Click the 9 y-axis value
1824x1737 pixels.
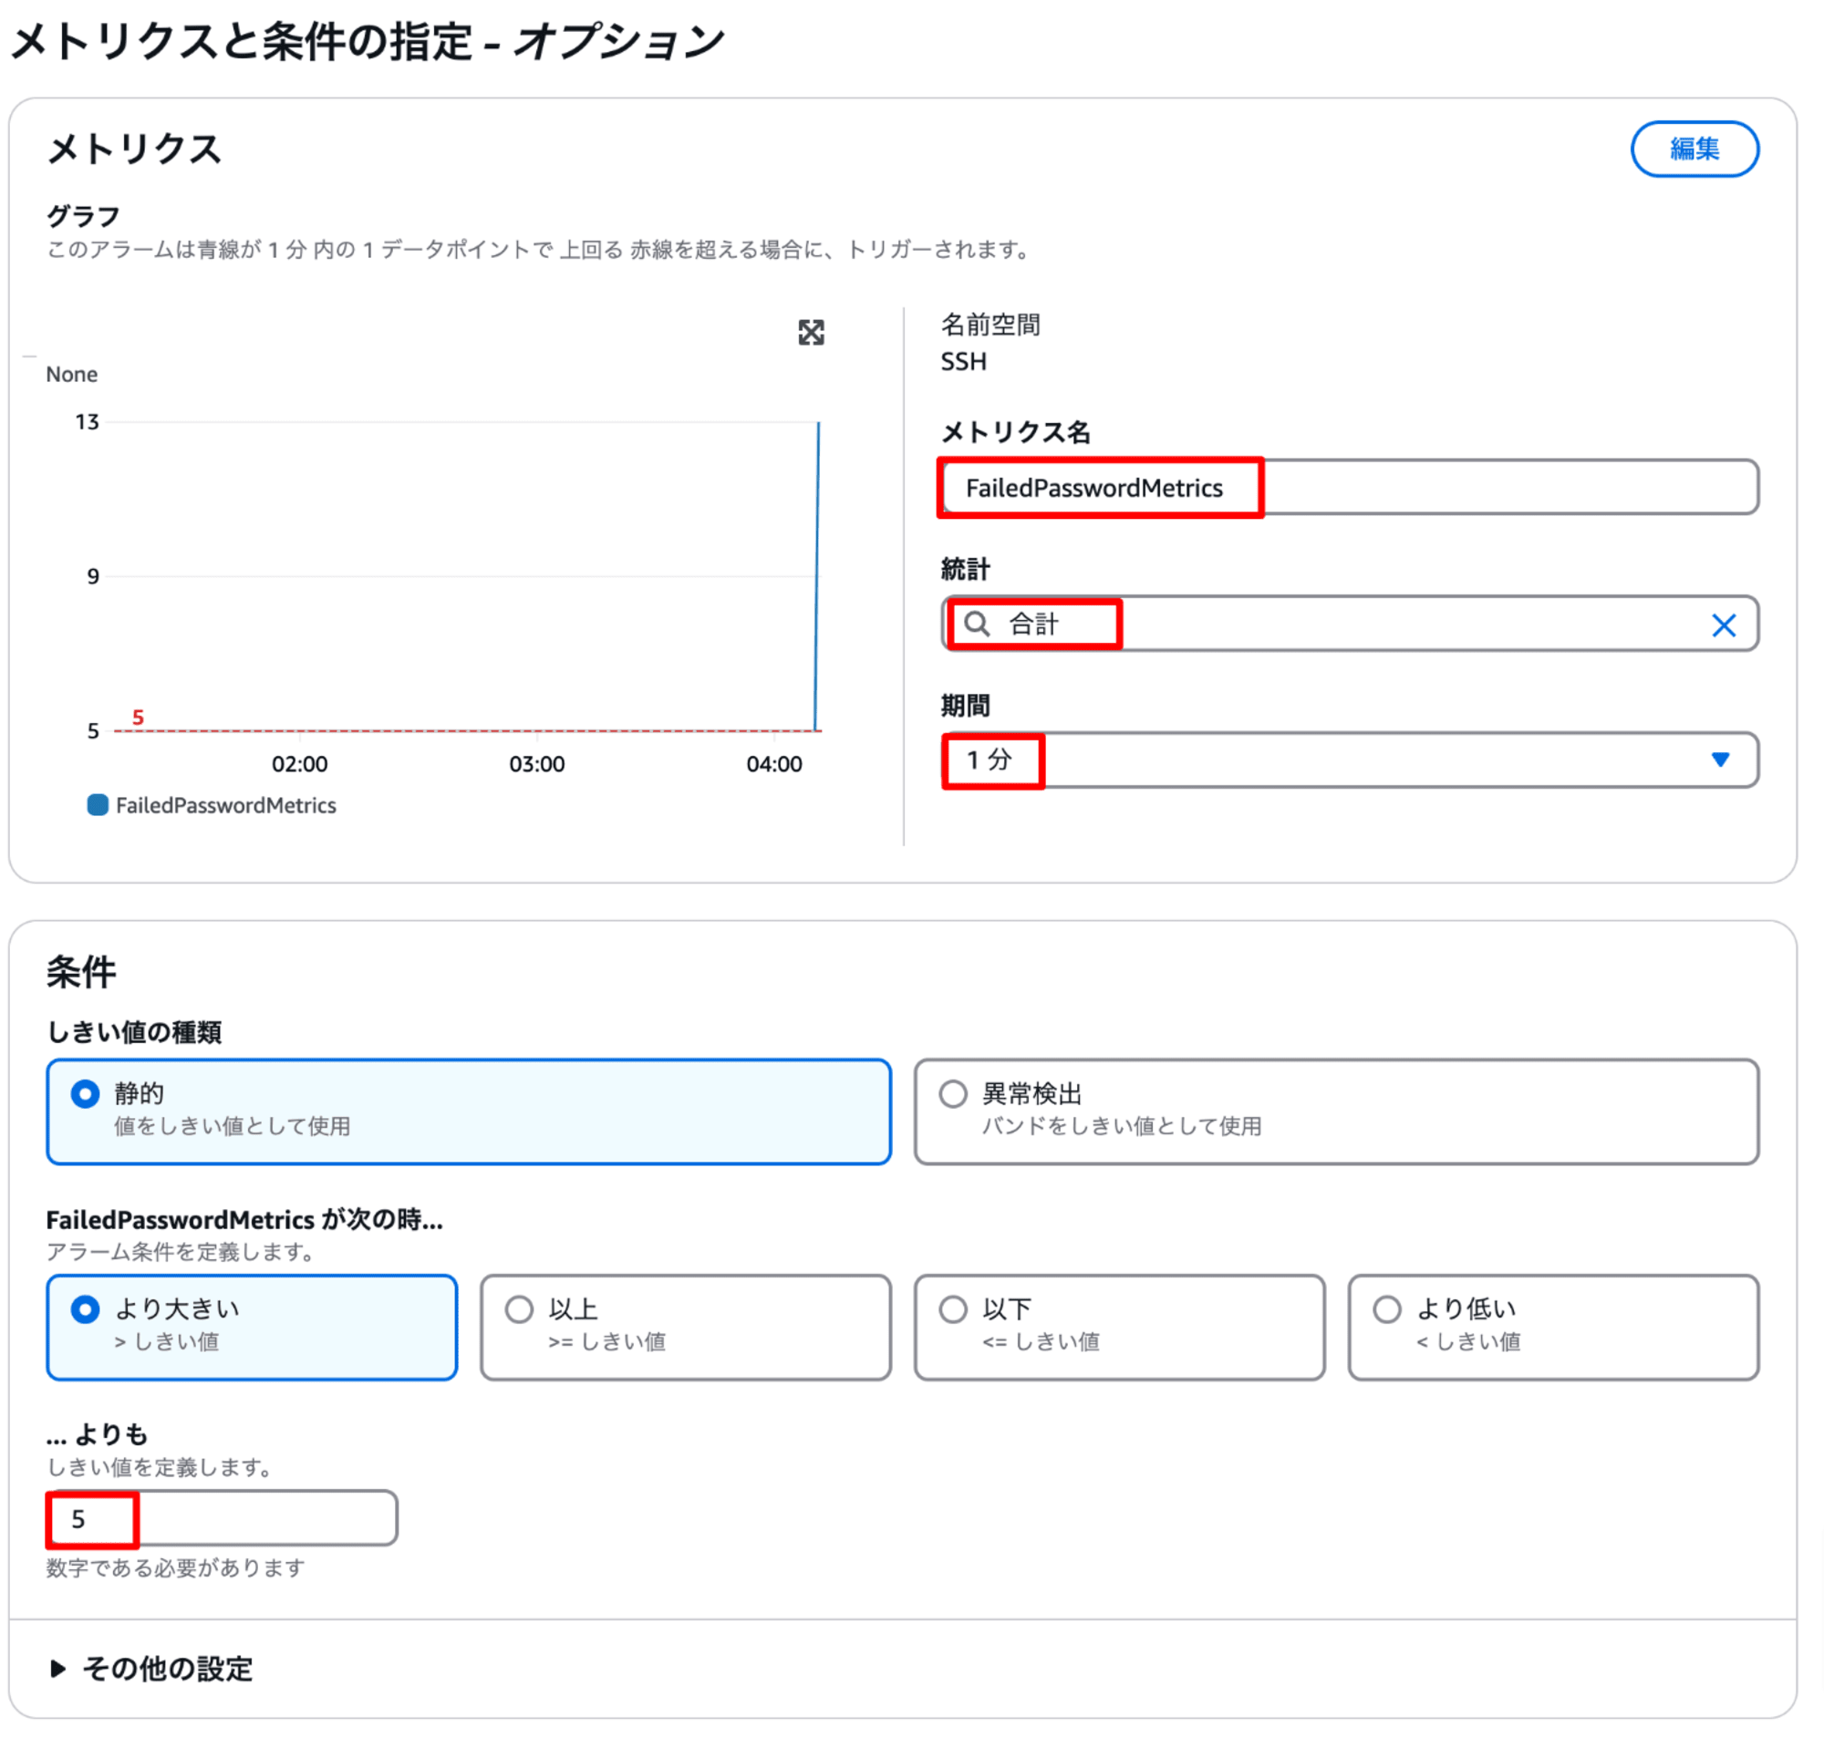(93, 576)
